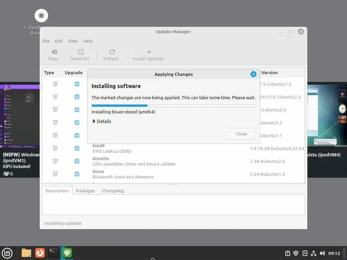Uncheck the upgrade checkbox for binutils

tap(77, 161)
